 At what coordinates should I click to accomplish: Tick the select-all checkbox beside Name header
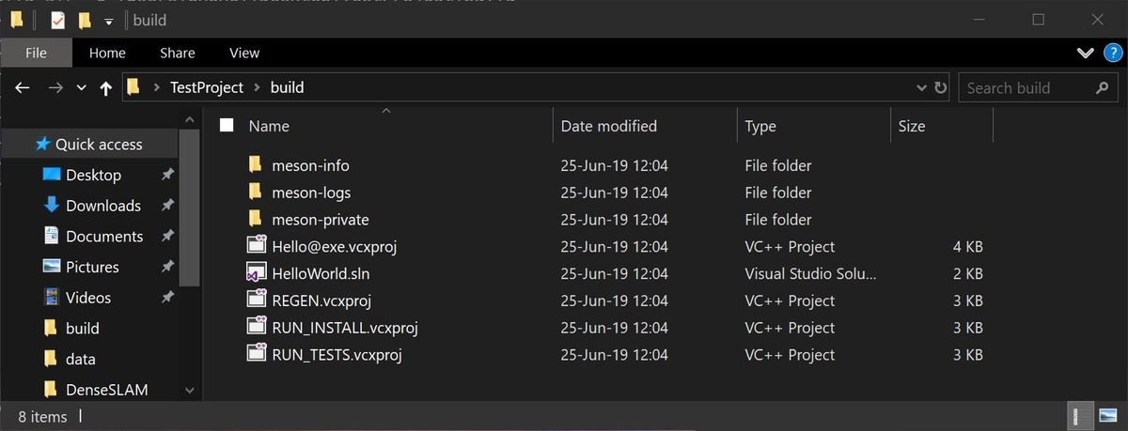226,125
